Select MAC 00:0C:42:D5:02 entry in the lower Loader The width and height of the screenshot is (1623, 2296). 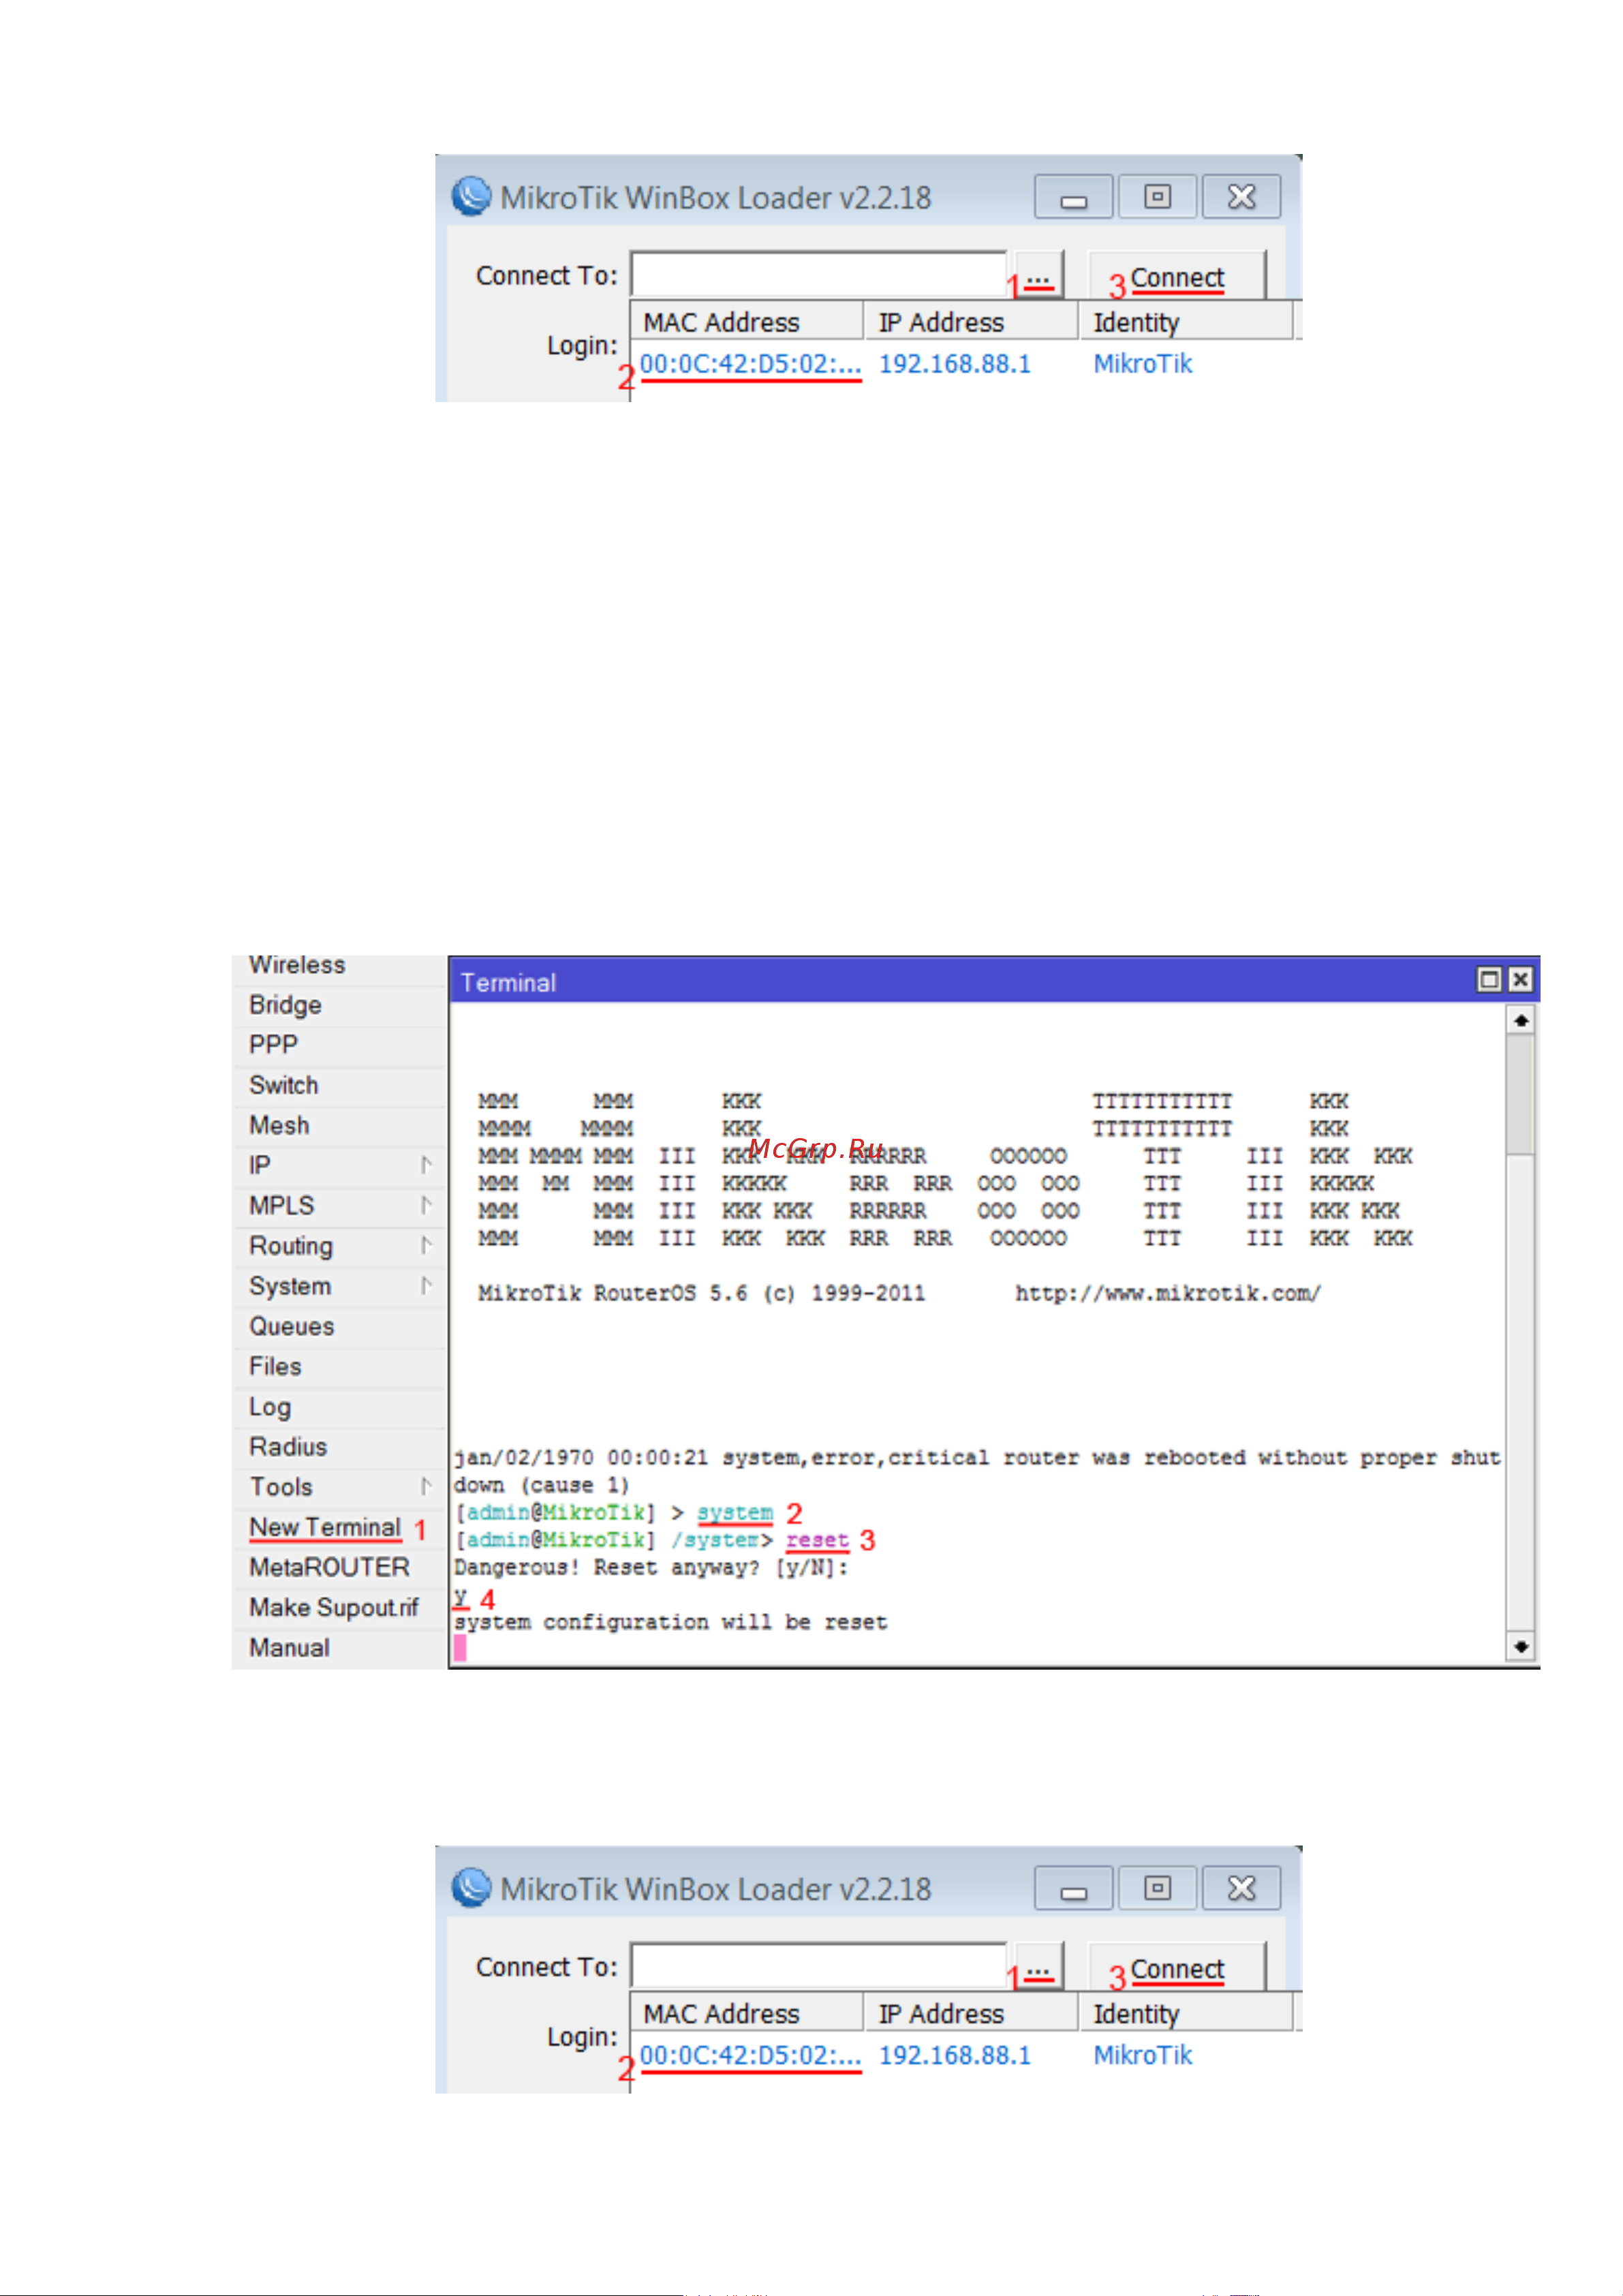click(750, 2056)
